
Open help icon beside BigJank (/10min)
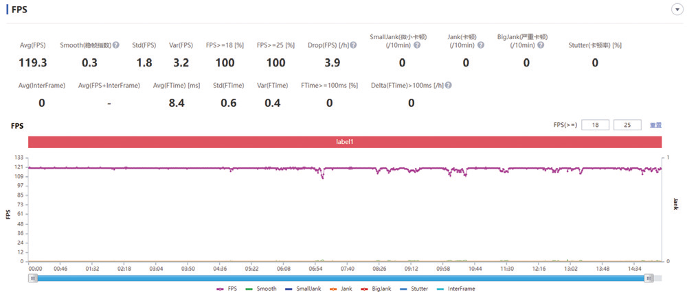coord(541,45)
